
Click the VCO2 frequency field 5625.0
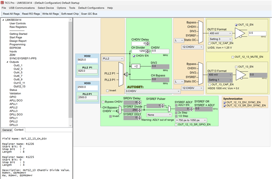coord(88,60)
